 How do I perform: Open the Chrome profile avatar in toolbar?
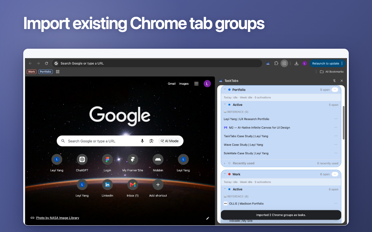click(305, 63)
